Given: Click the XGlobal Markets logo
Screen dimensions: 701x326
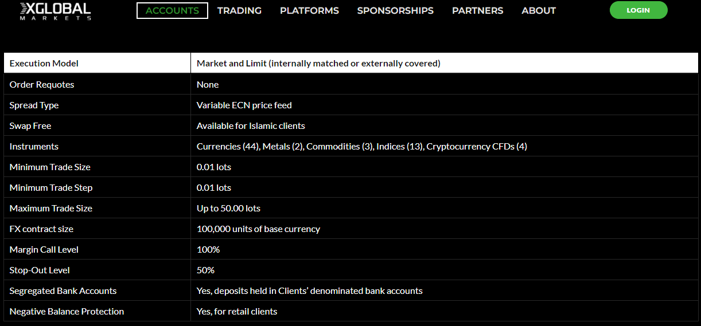Looking at the screenshot, I should coord(55,11).
